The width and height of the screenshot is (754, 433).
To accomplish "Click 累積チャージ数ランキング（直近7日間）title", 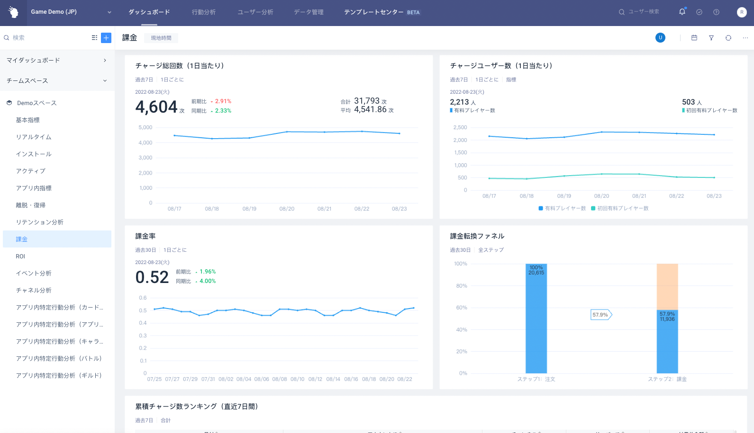I will pyautogui.click(x=197, y=406).
